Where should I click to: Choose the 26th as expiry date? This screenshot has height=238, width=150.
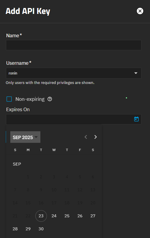click(x=80, y=216)
